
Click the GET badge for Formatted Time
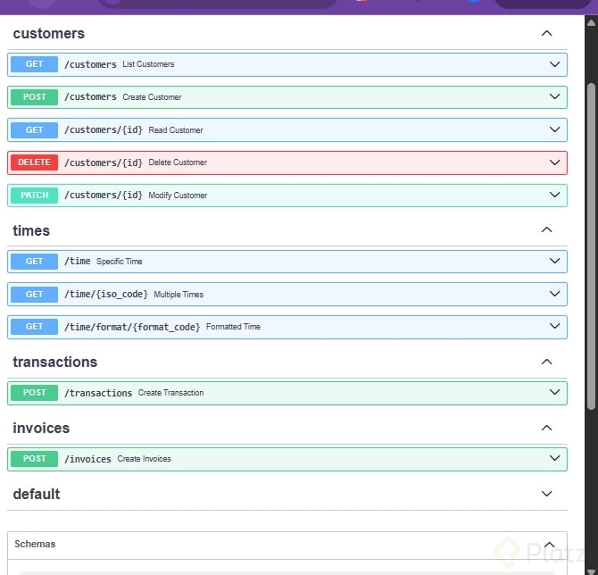click(x=34, y=327)
